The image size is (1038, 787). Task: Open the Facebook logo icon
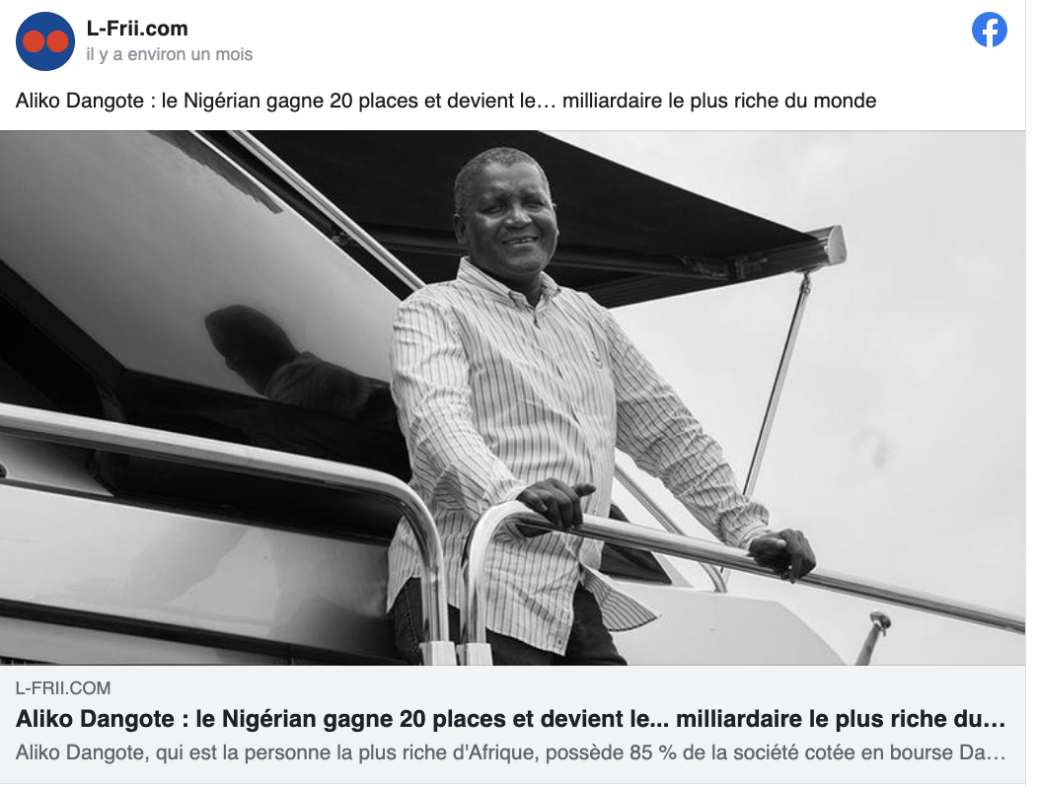click(x=989, y=30)
